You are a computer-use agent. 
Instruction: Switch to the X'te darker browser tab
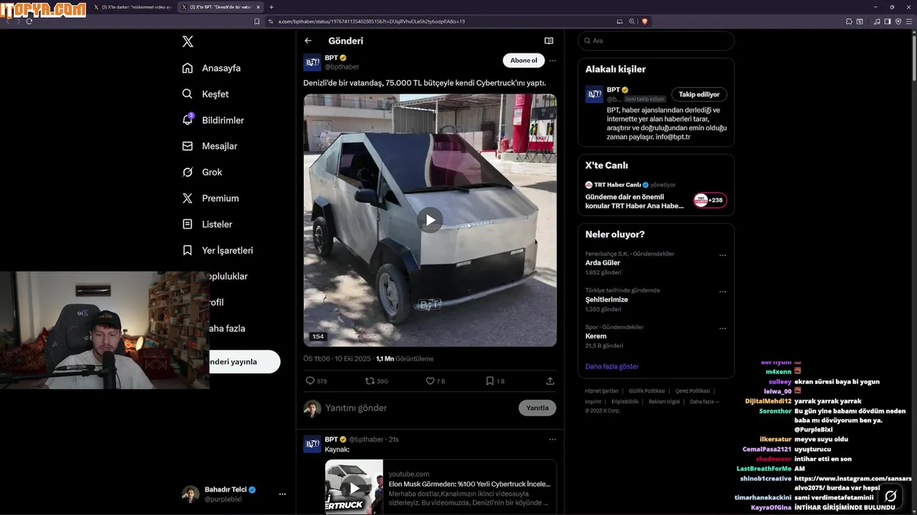[133, 7]
